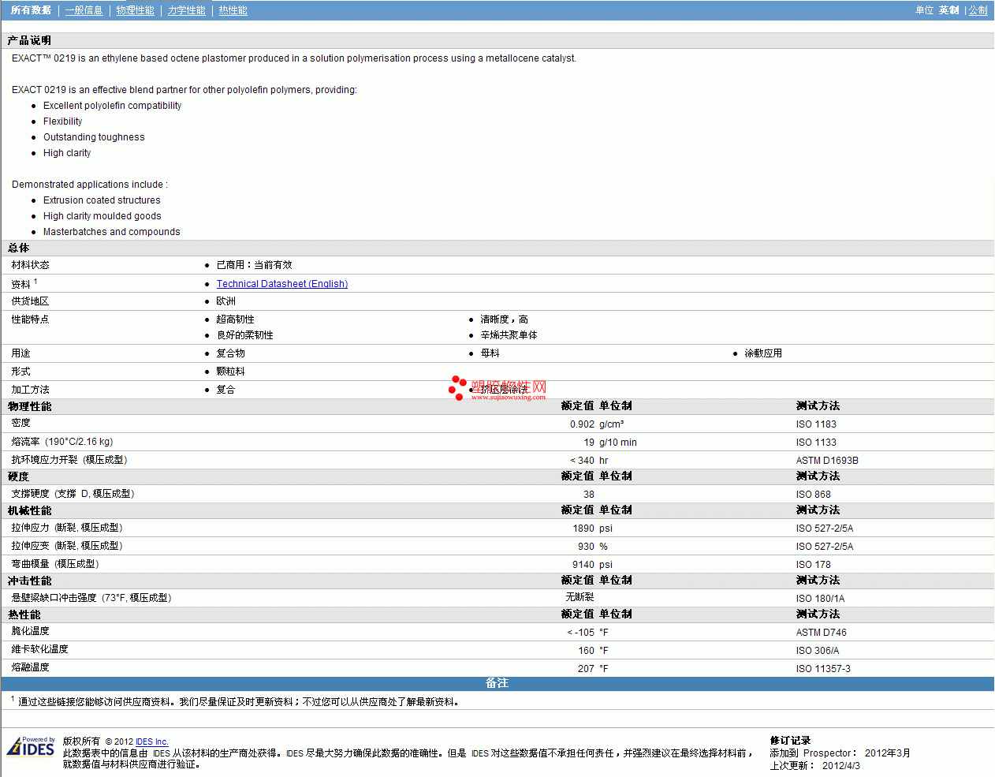Viewport: 995px width, 777px height.
Task: Click the watermark URL www.sujiaowuxing.com
Action: pos(508,398)
